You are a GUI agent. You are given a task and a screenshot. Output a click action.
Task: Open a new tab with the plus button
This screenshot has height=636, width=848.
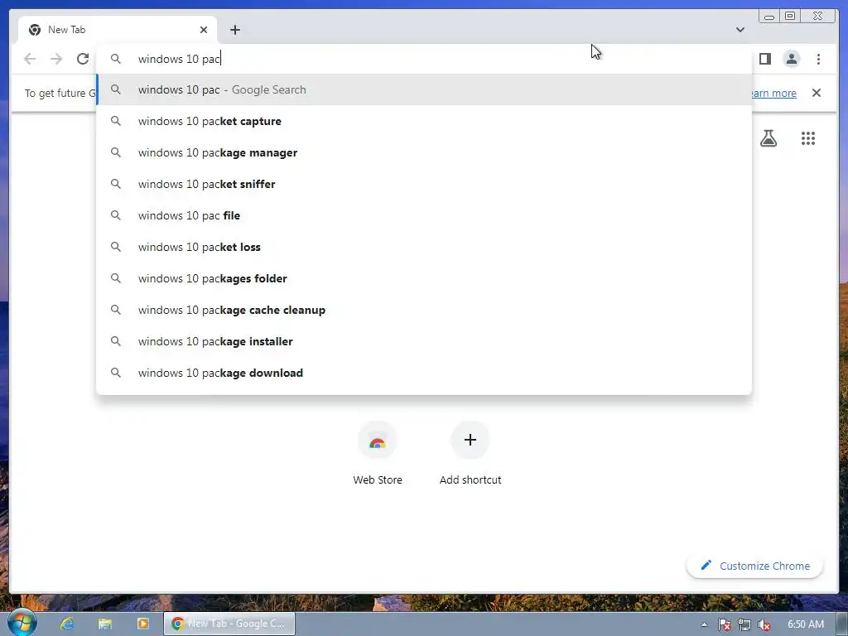pyautogui.click(x=234, y=30)
